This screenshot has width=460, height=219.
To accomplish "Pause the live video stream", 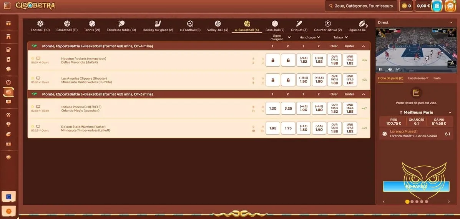I will point(380,69).
